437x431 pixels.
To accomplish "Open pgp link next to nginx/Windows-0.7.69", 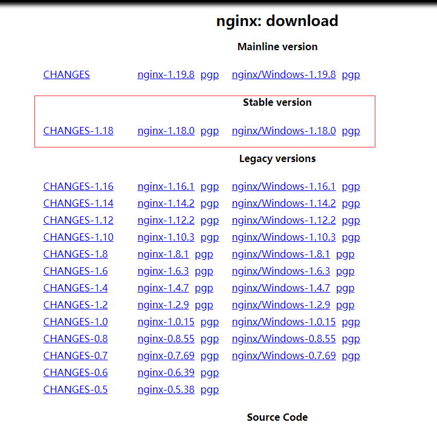I will [x=351, y=356].
